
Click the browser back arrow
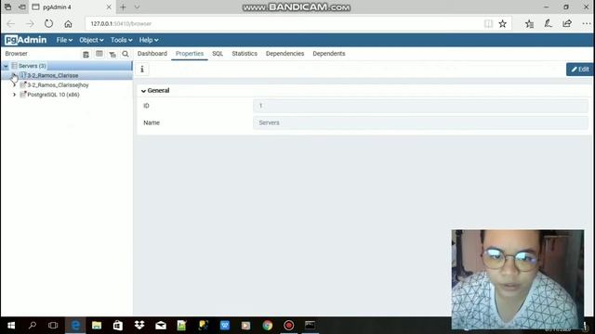[x=10, y=24]
